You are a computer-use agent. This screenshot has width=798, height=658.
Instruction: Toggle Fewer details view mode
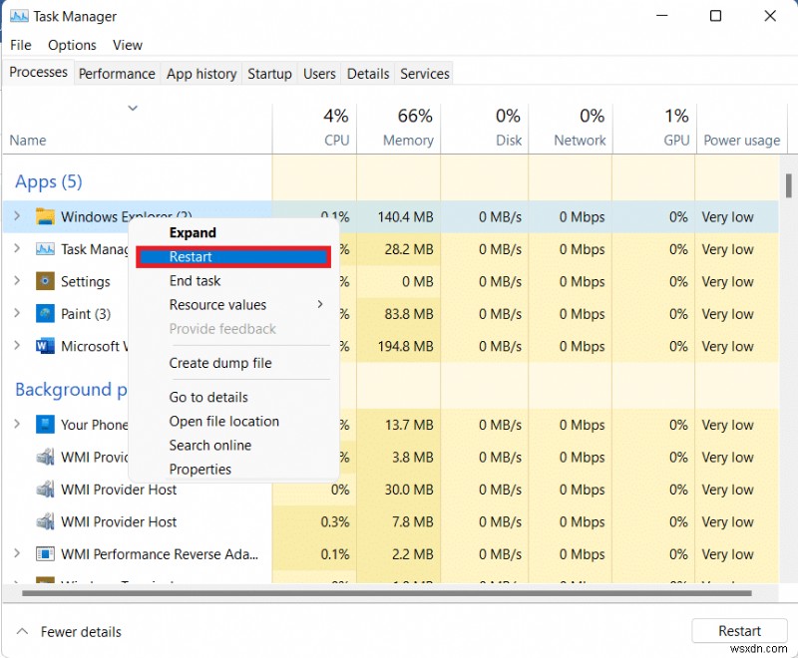(68, 631)
